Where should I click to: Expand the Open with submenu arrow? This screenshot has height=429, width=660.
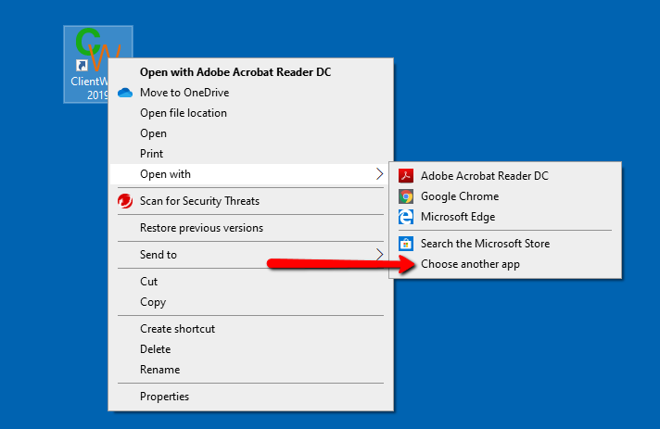tap(379, 174)
